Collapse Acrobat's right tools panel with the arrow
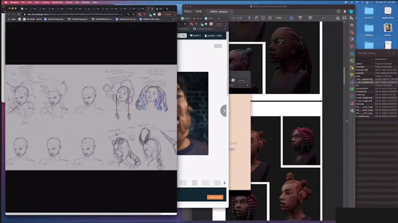Viewport: 398px width, 223px height. pos(347,121)
